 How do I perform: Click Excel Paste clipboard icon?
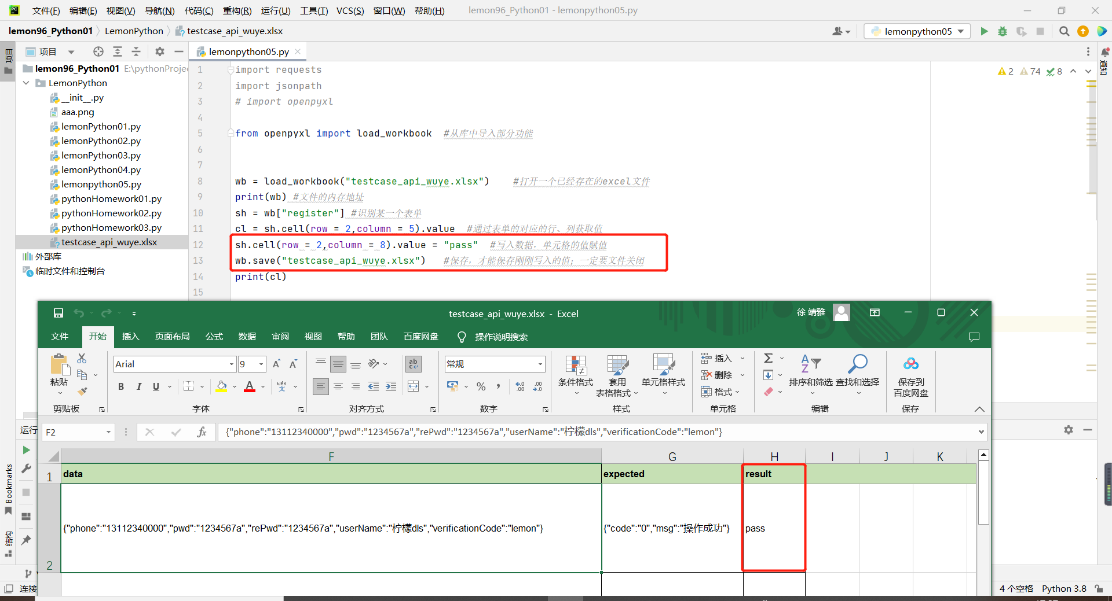[x=59, y=364]
